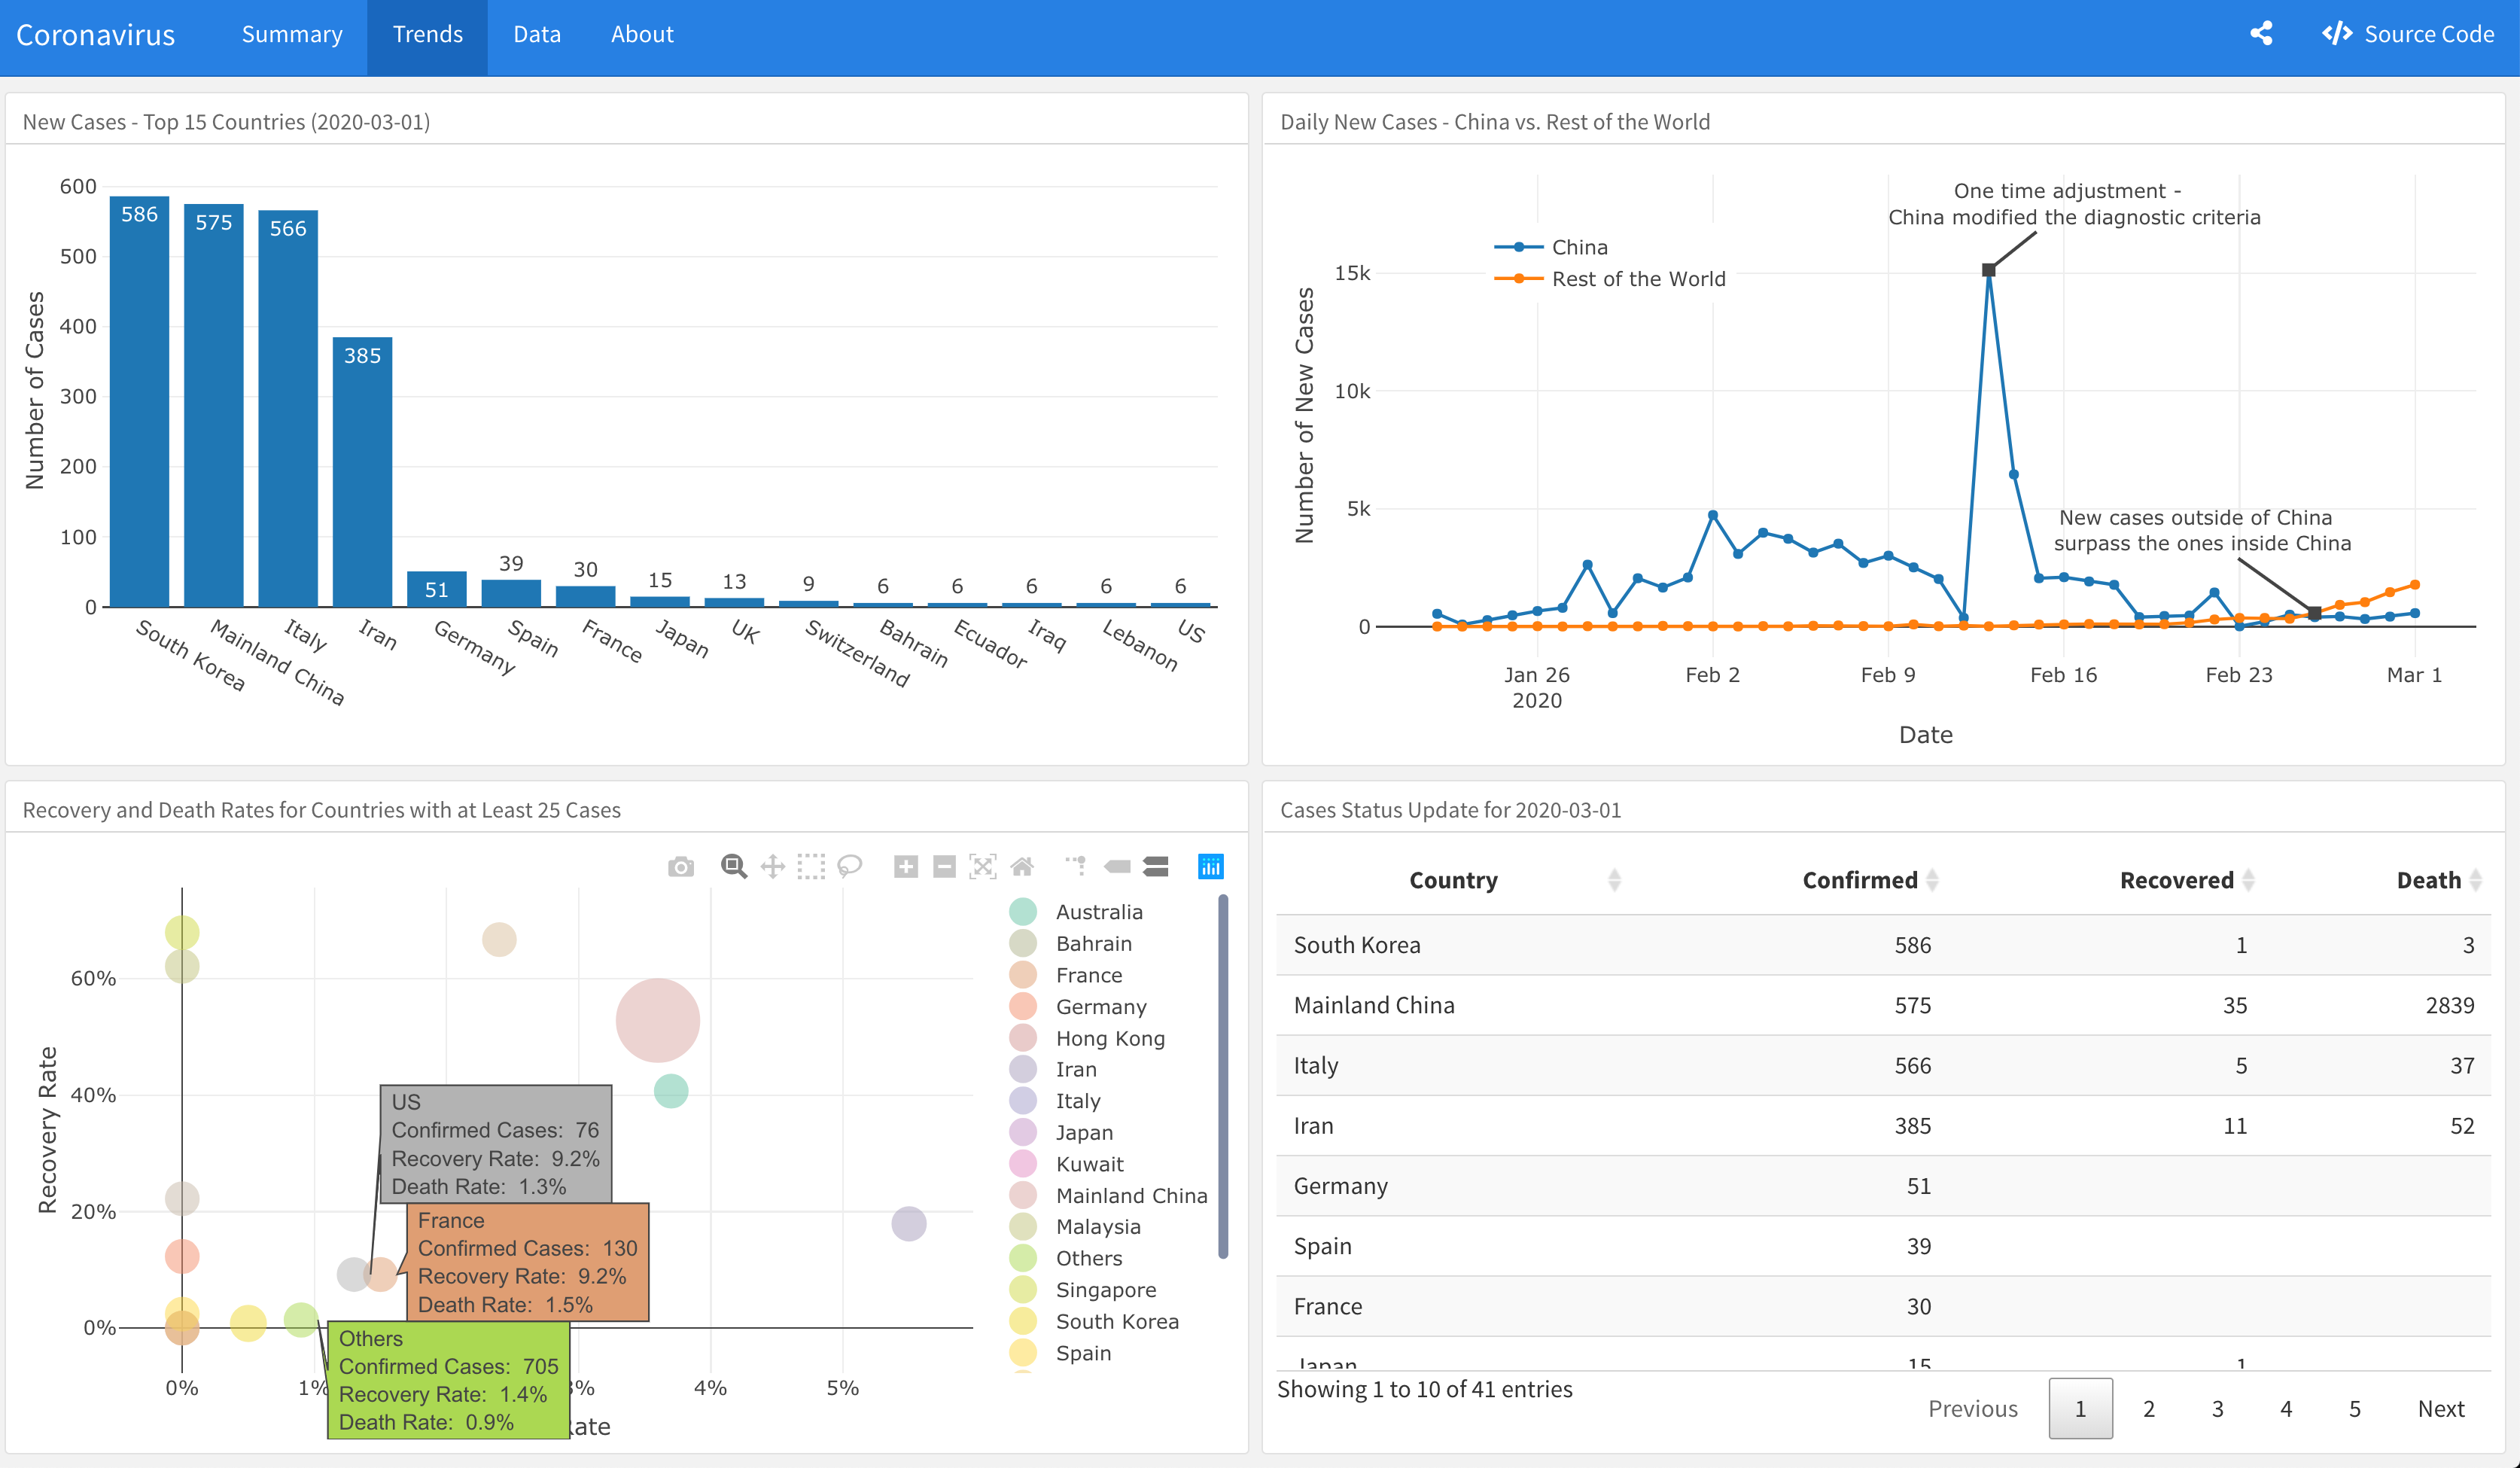This screenshot has width=2520, height=1468.
Task: Toggle Hong Kong legend entry visibility
Action: (x=1110, y=1038)
